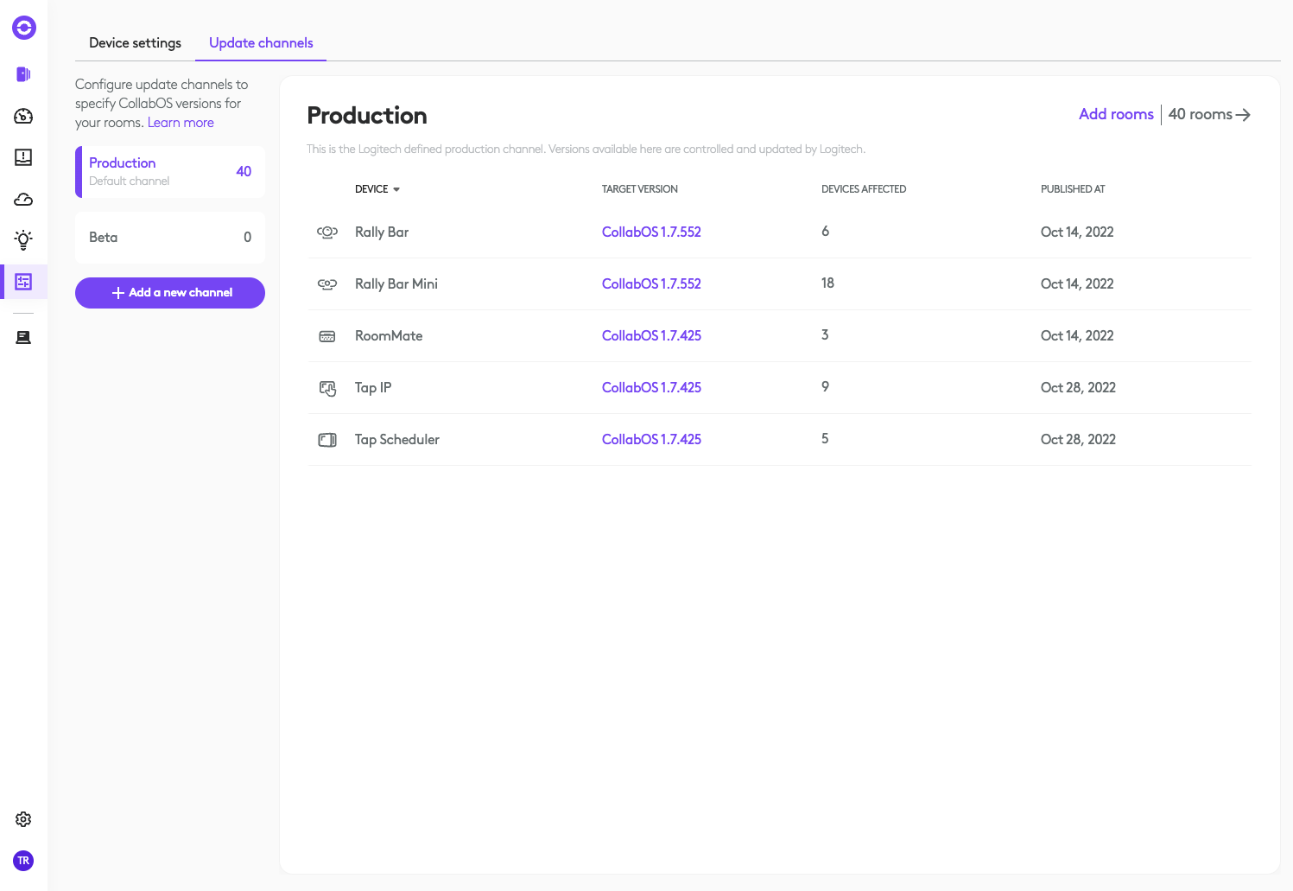Open settings gear in the sidebar
Screen dimensions: 1293x891
(24, 819)
